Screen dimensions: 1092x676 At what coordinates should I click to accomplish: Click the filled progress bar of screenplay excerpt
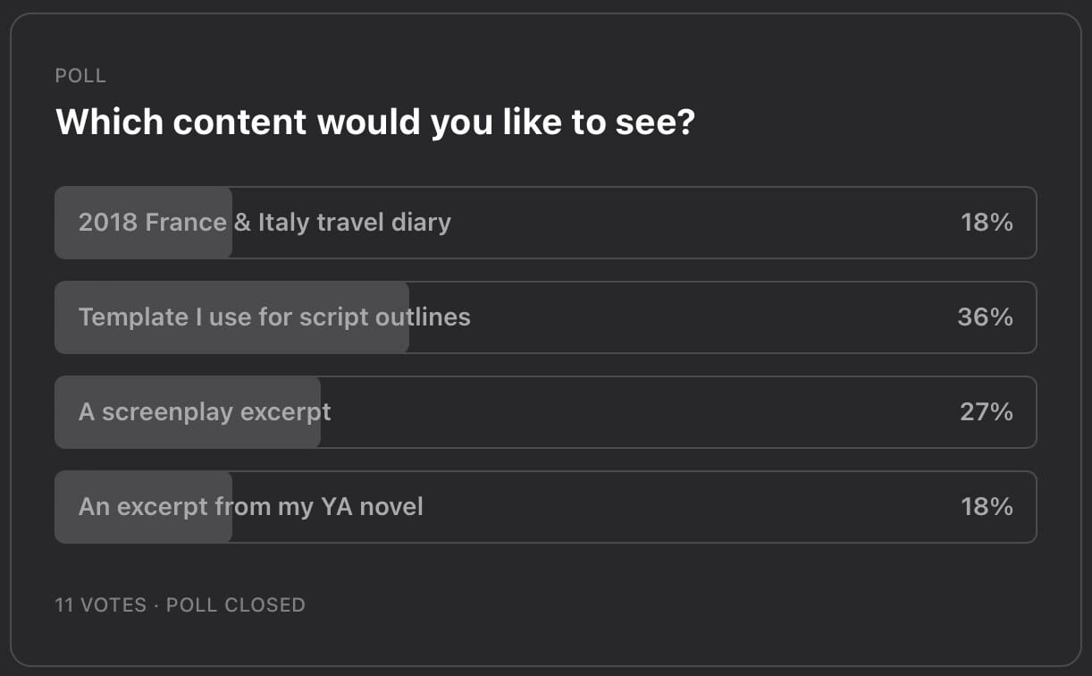(188, 412)
